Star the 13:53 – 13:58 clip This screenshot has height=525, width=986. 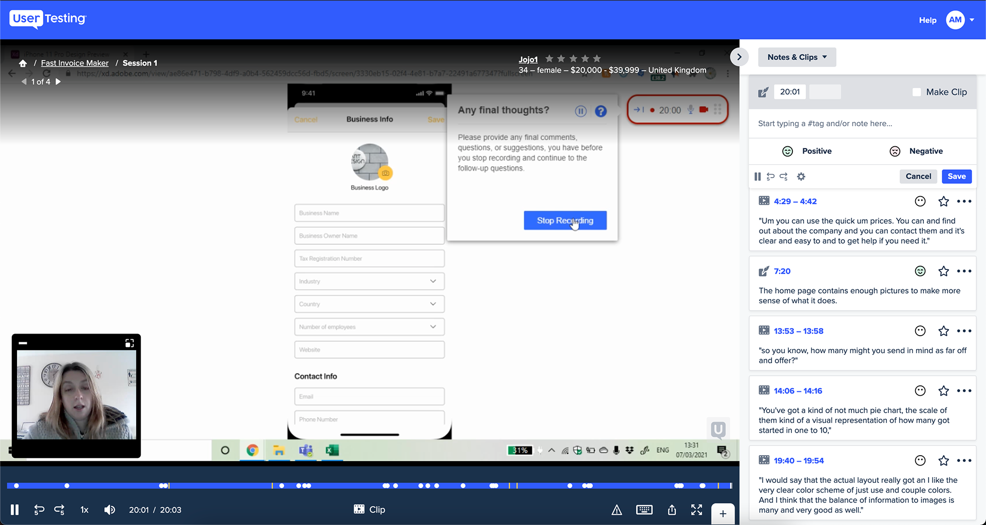(943, 331)
